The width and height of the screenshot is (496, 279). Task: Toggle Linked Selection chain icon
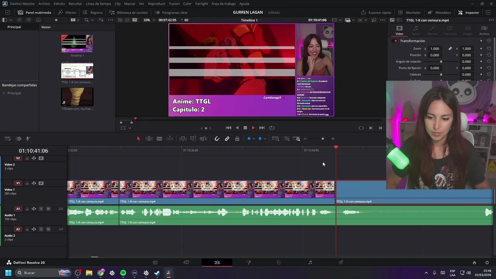227,139
